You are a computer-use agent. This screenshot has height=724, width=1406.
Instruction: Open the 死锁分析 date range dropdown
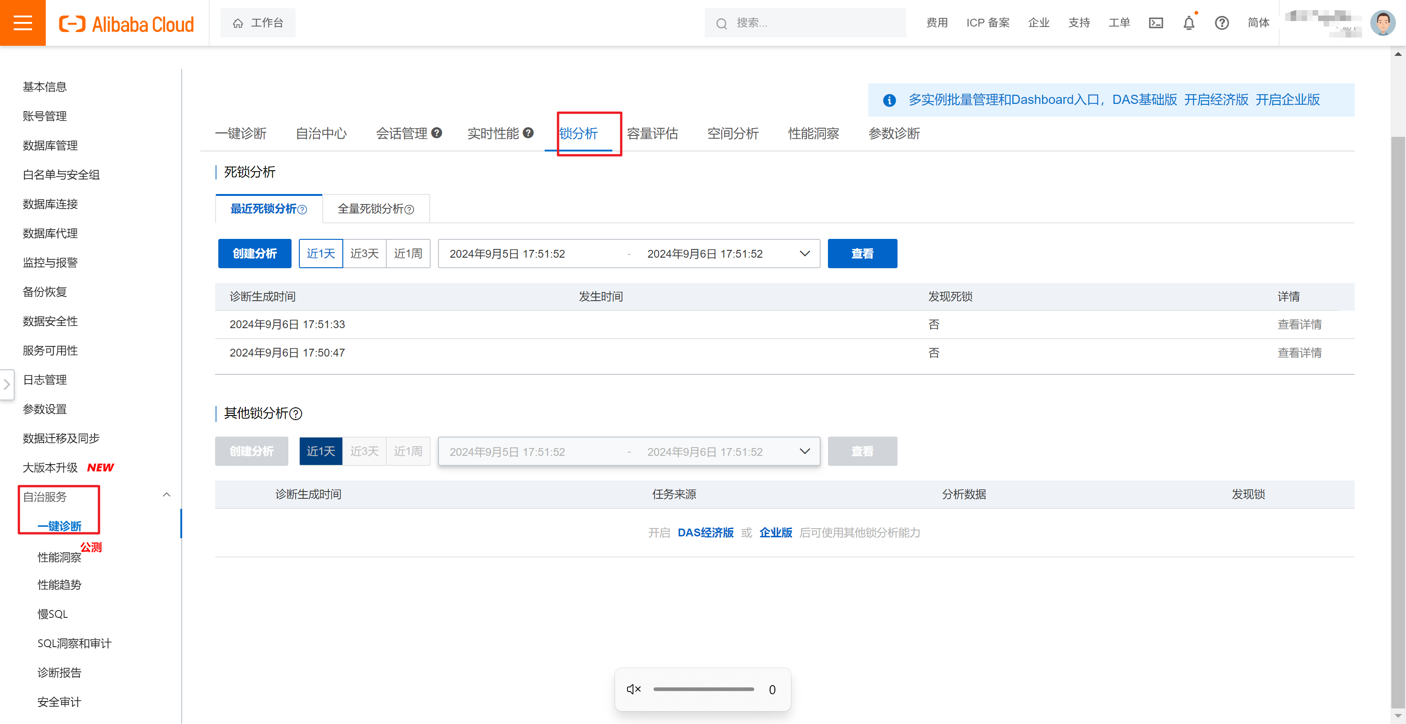coord(804,254)
